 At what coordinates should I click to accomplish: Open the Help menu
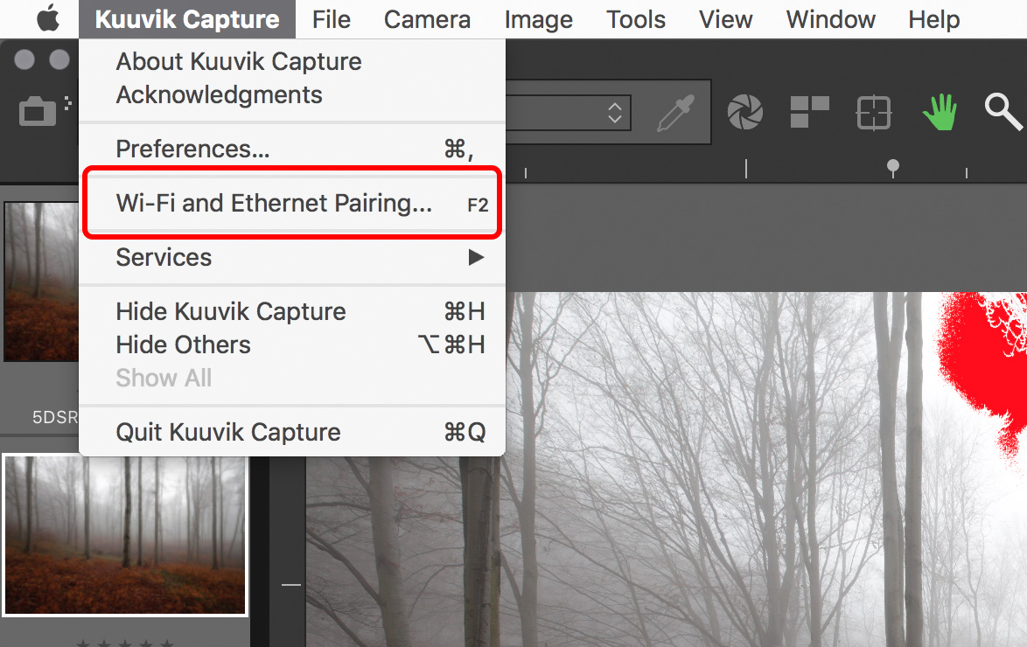pyautogui.click(x=934, y=19)
